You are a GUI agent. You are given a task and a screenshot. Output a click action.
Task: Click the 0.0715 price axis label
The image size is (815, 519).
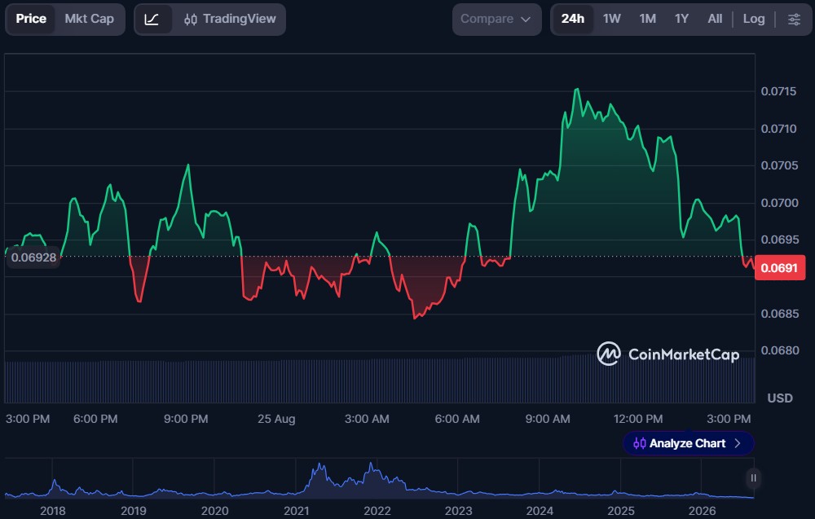click(x=778, y=91)
